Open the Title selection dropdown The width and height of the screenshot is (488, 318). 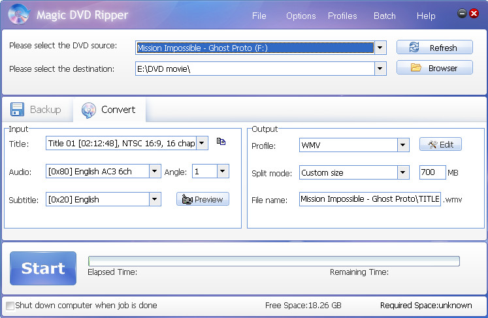tap(202, 143)
